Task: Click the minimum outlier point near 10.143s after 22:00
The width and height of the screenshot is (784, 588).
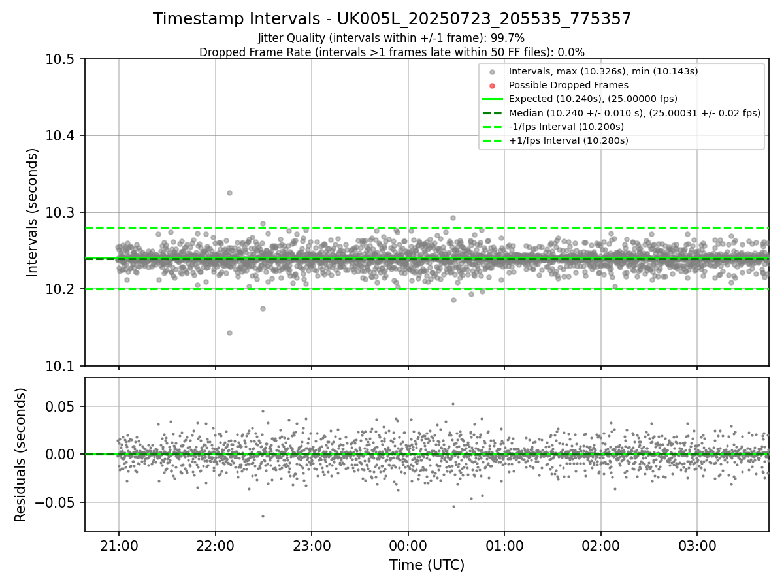Action: (x=229, y=333)
